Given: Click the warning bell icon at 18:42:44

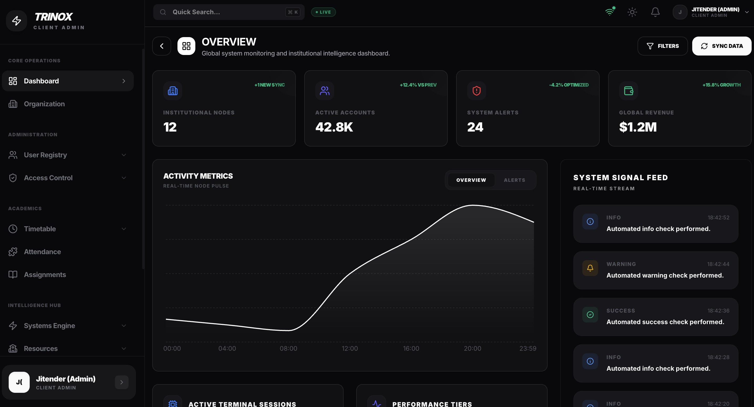Looking at the screenshot, I should [x=590, y=268].
